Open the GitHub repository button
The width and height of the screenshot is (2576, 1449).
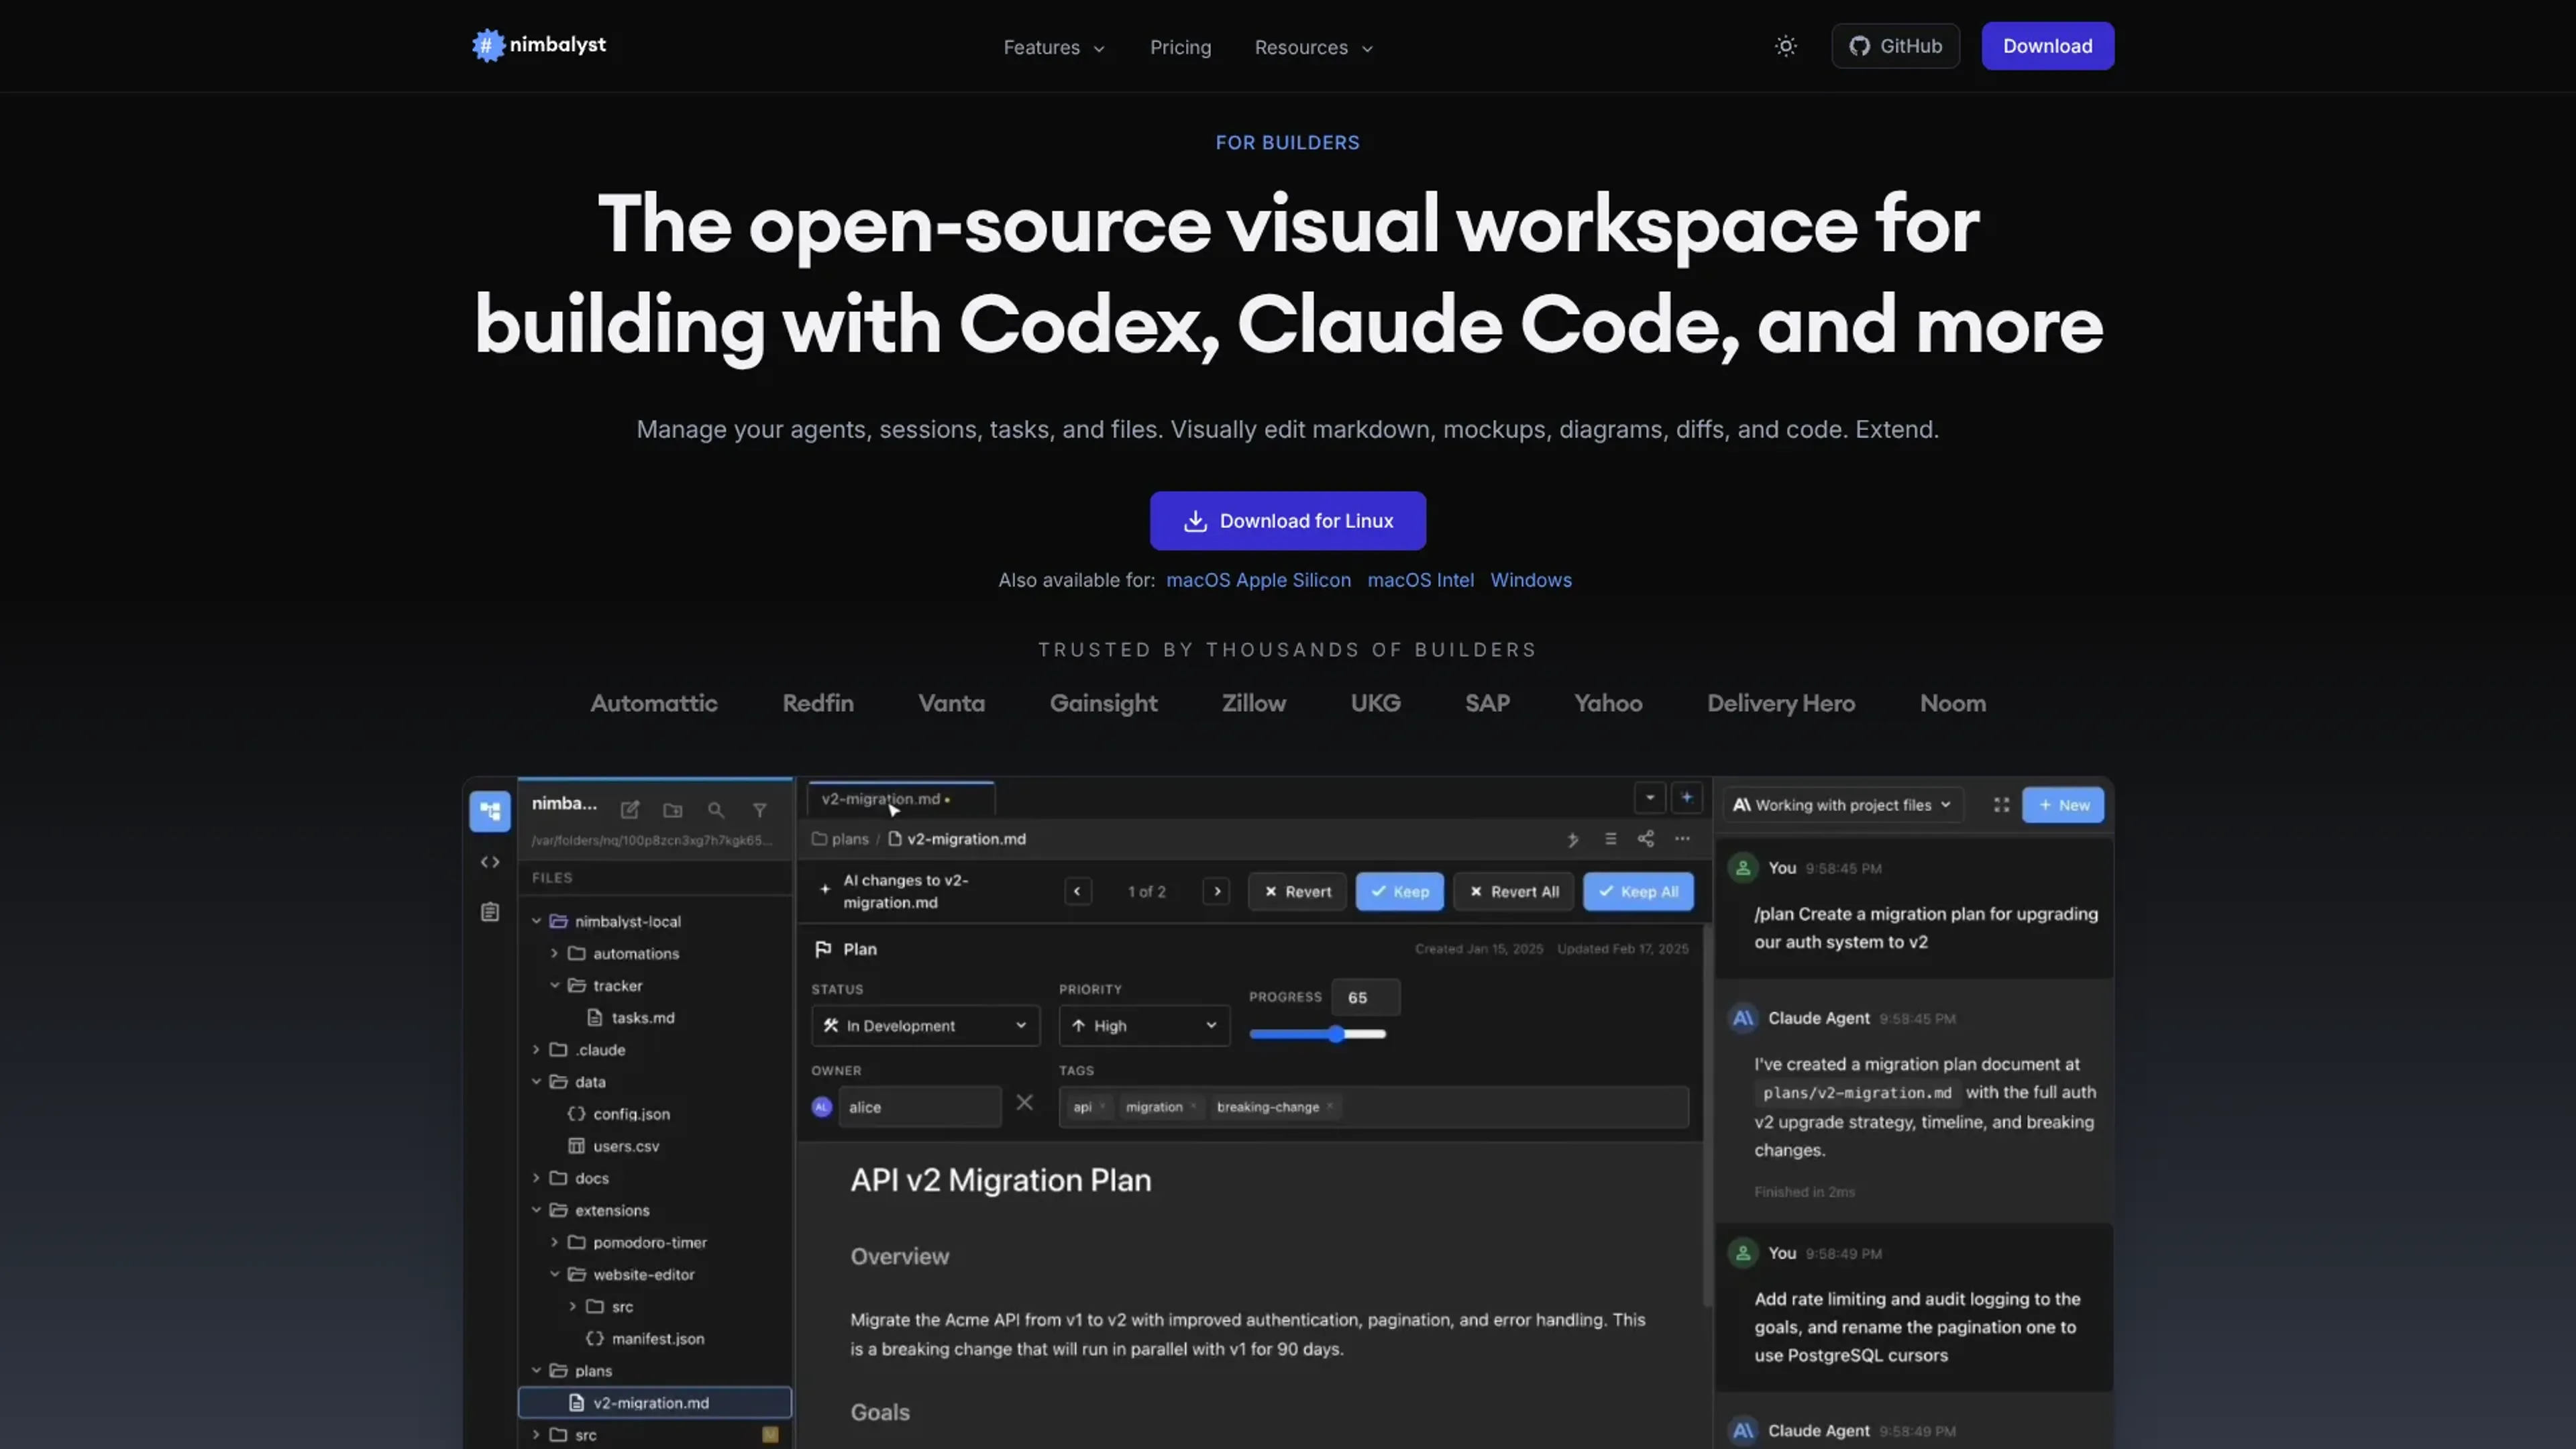coord(1895,46)
